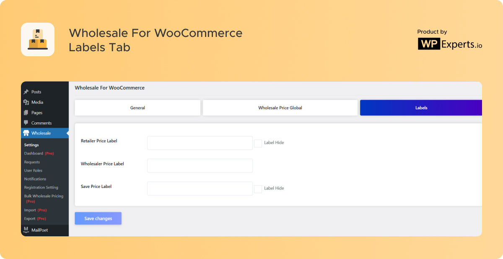Go to Registration Setting submenu

click(41, 187)
